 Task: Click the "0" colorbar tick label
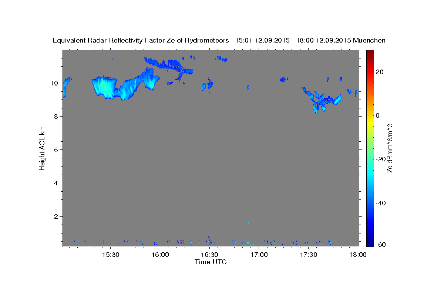coord(377,115)
